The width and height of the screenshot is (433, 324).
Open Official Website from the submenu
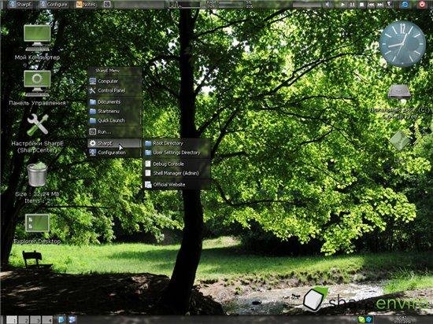(176, 185)
